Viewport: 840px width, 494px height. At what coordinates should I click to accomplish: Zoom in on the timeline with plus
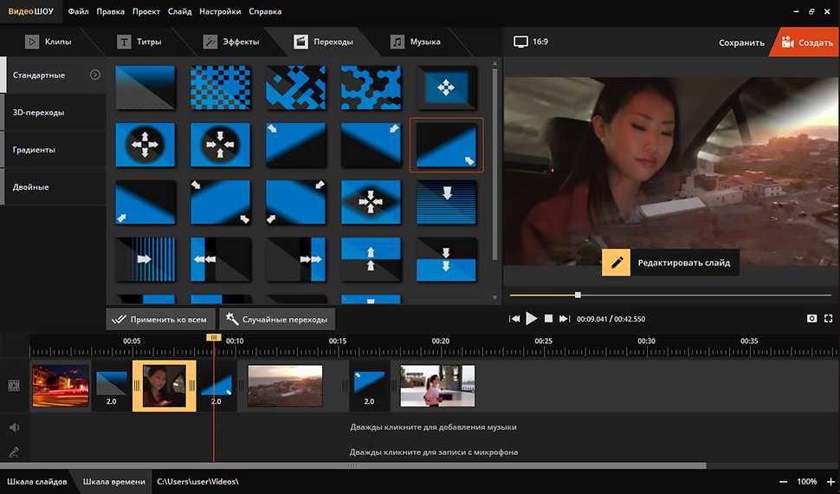[831, 481]
